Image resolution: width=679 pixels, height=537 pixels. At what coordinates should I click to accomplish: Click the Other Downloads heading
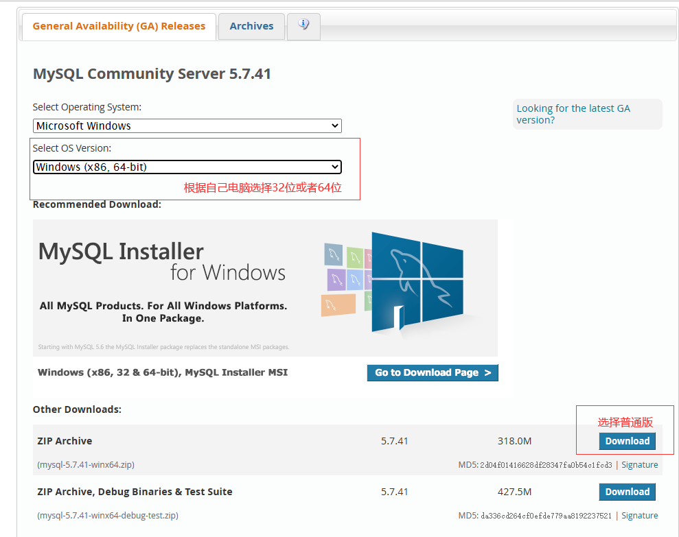[77, 409]
